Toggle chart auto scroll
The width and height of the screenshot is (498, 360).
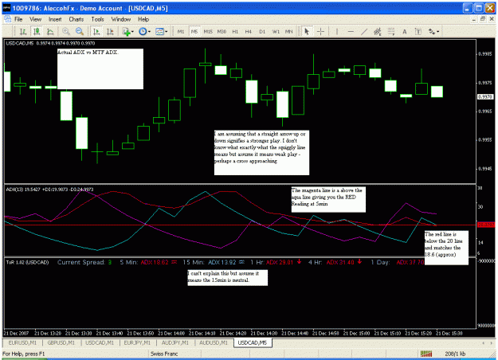coord(96,31)
